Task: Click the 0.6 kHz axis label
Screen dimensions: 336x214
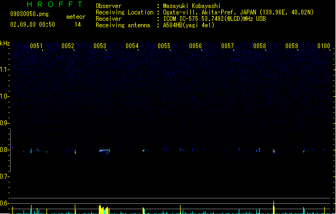Action: click(x=4, y=203)
